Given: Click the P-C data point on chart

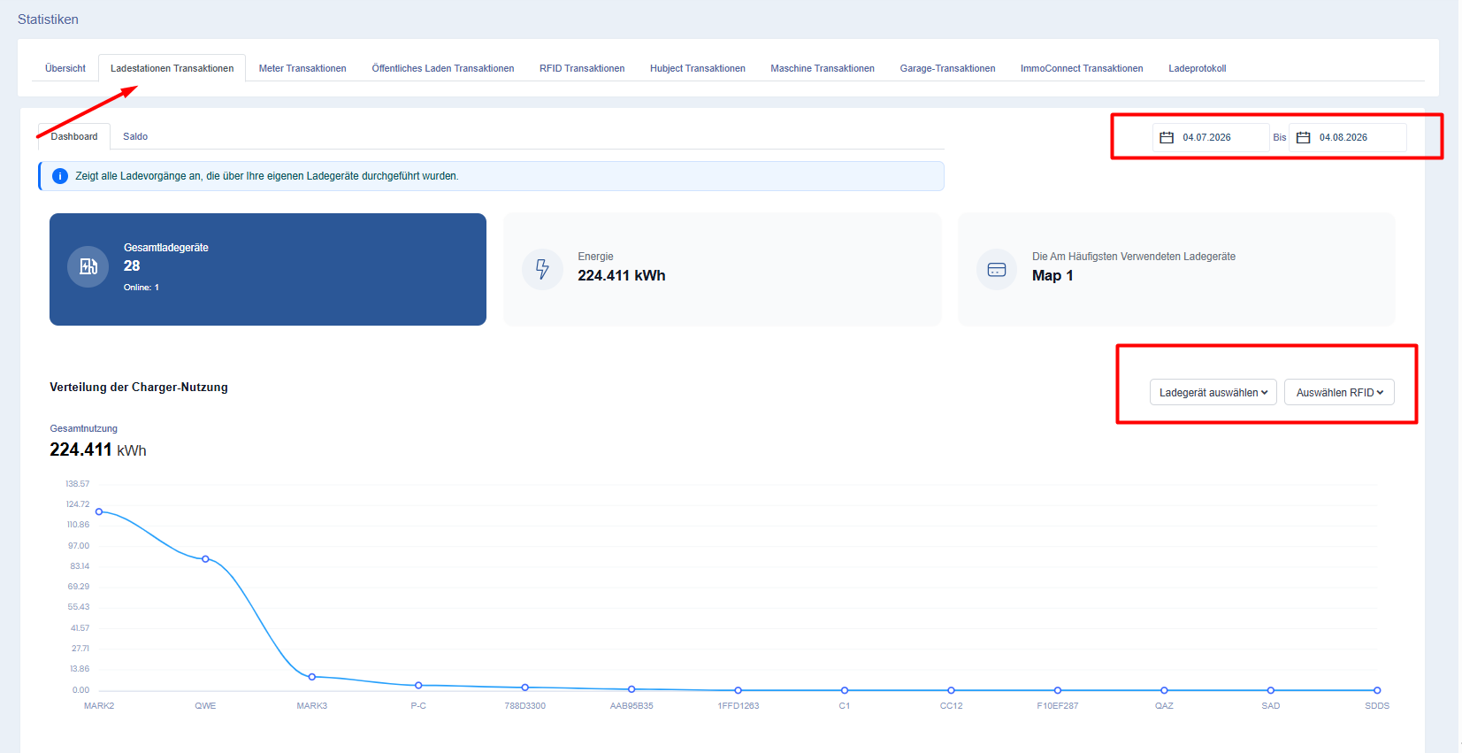Looking at the screenshot, I should (x=418, y=685).
